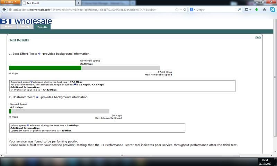Click the search magnifier icon
The height and width of the screenshot is (166, 277).
point(239,10)
